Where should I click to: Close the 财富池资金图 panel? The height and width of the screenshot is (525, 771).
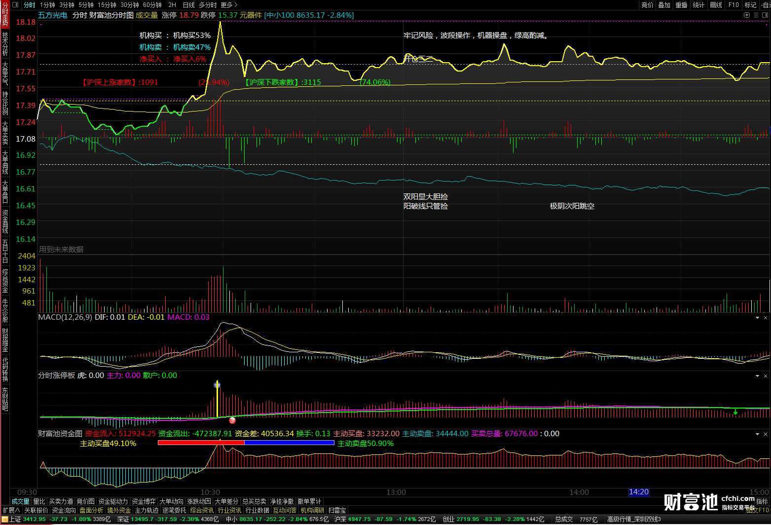[766, 434]
